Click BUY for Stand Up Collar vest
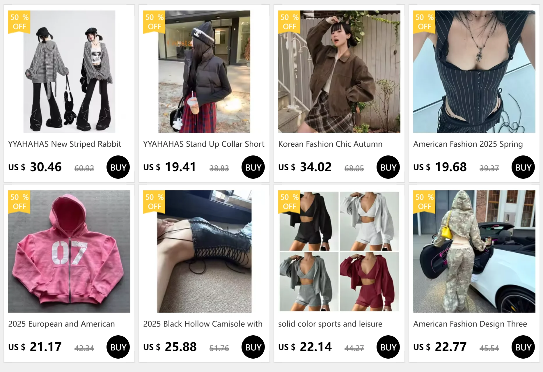This screenshot has height=372, width=543. click(x=253, y=167)
